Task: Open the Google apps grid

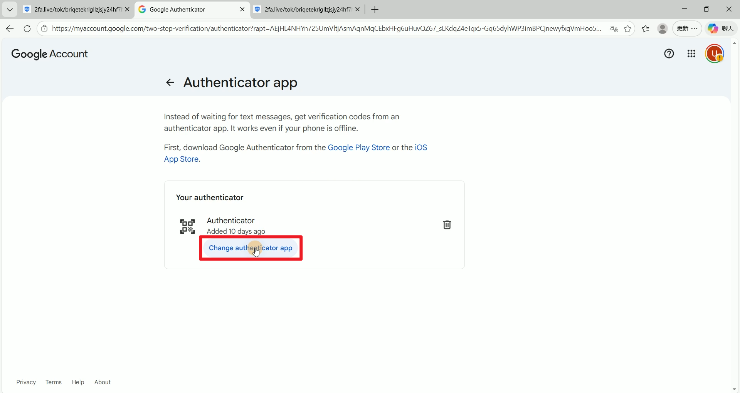Action: tap(691, 54)
